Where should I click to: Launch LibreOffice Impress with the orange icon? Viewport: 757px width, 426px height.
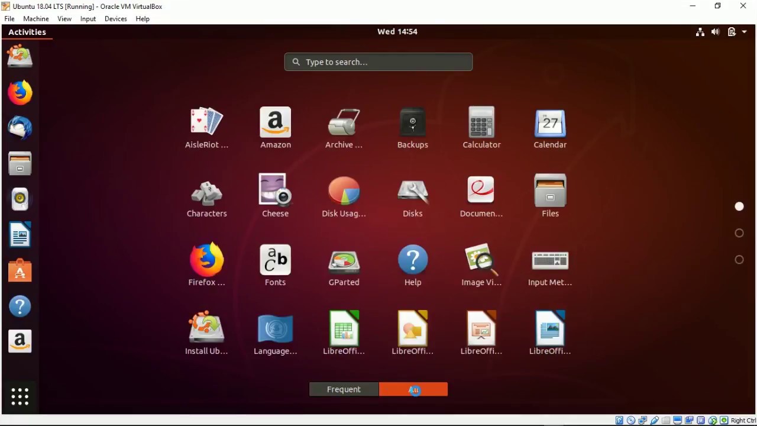click(x=481, y=334)
